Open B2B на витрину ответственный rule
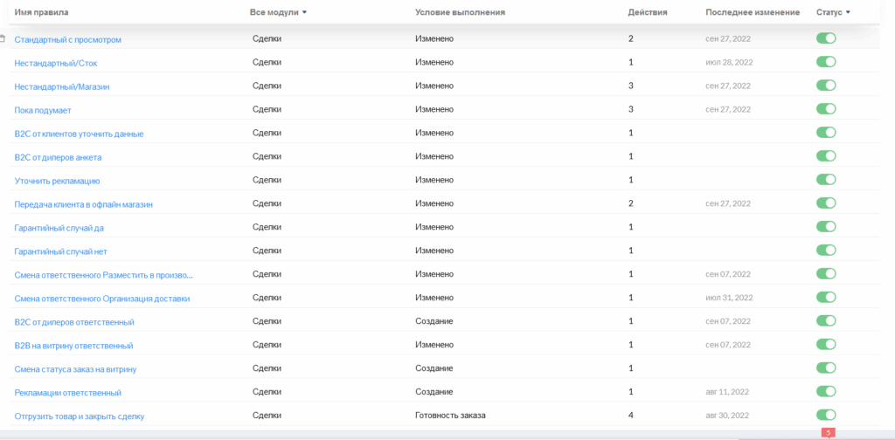Image resolution: width=895 pixels, height=440 pixels. 73,346
